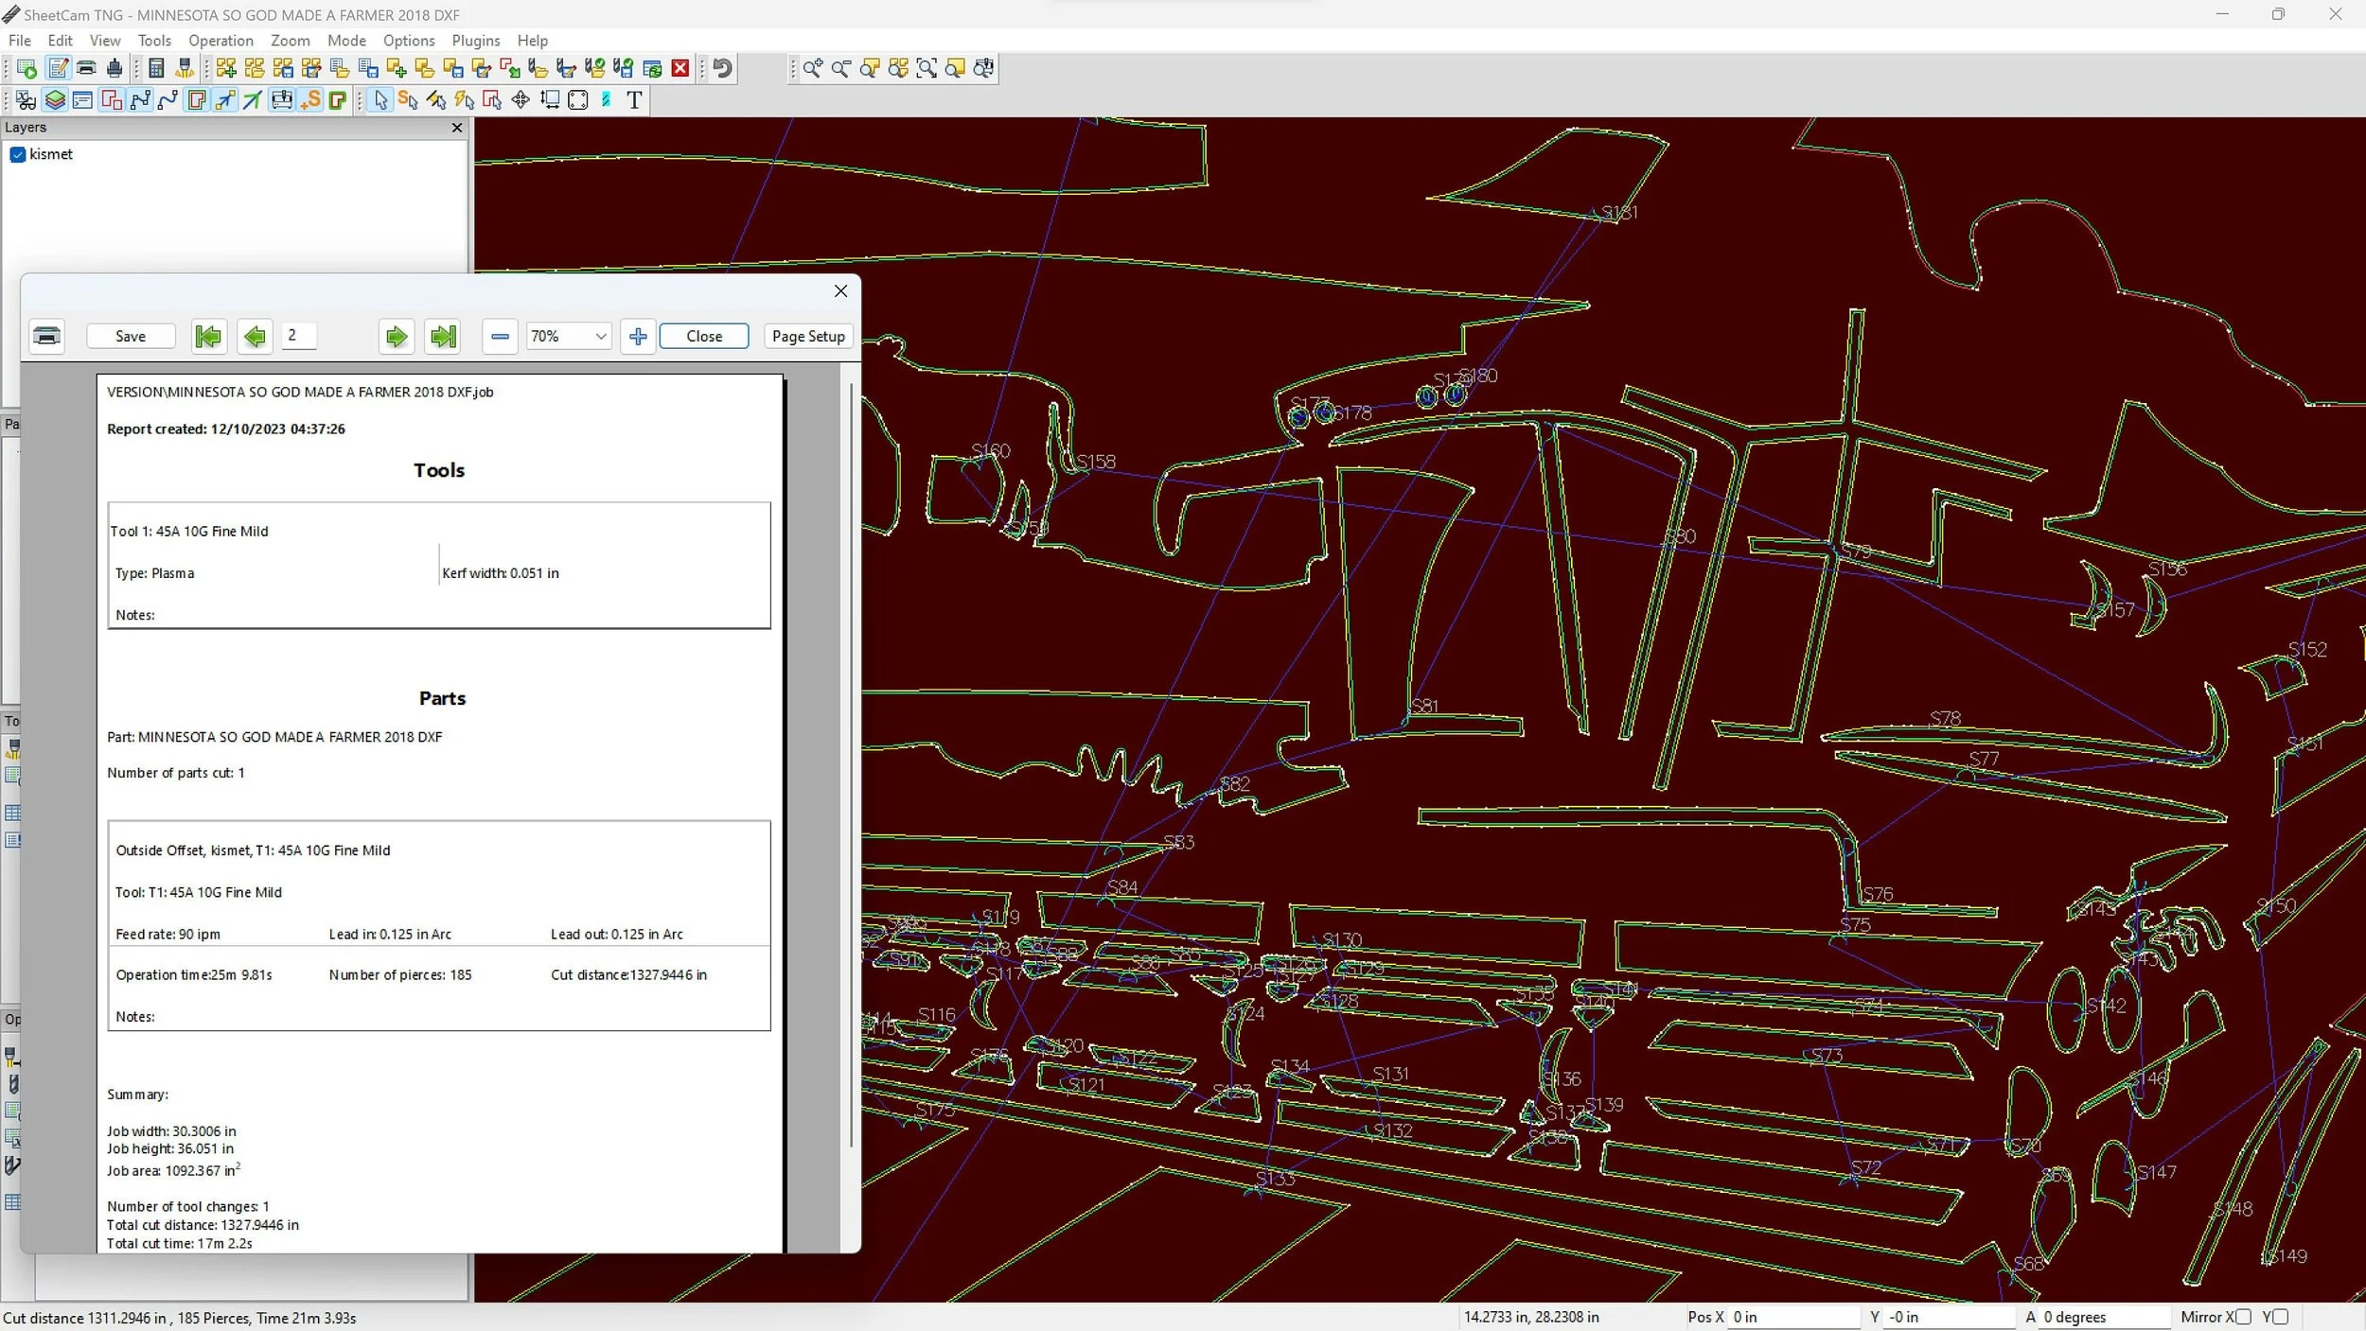Click the report preview vertical scrollbar

851,757
